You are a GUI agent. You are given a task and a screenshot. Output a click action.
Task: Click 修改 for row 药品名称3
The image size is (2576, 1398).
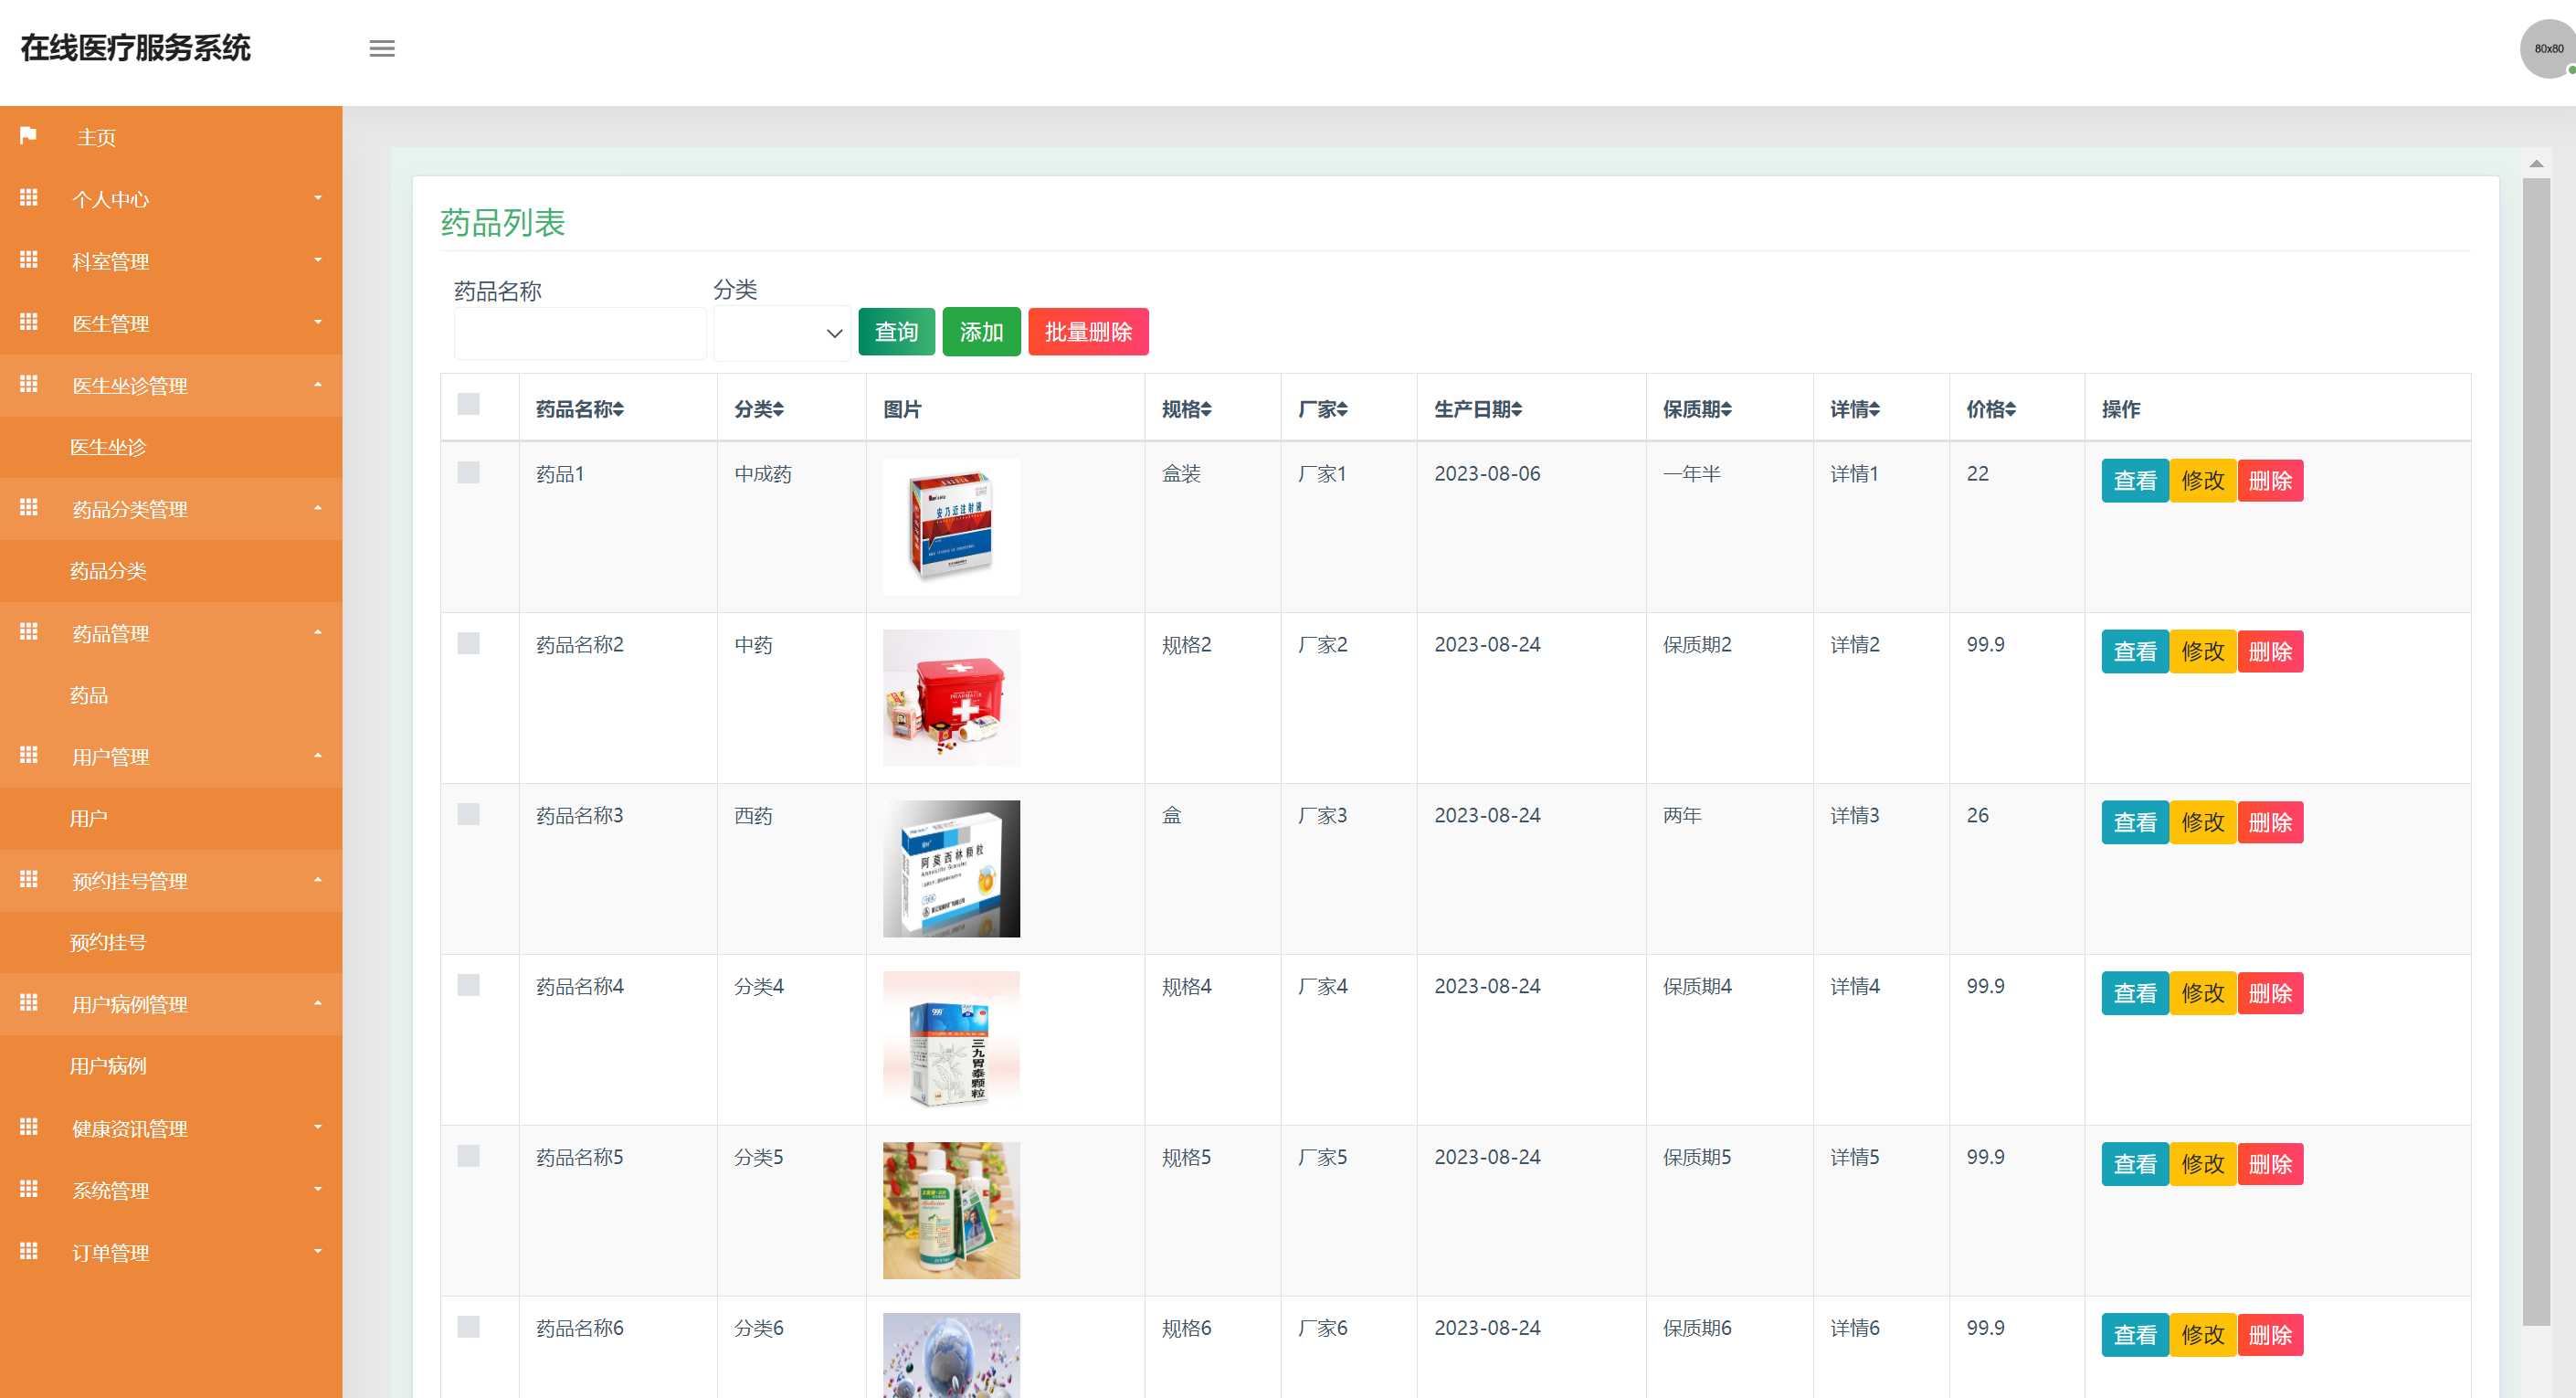point(2203,821)
